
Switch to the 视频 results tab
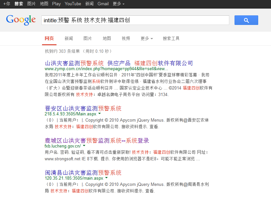coord(126,38)
